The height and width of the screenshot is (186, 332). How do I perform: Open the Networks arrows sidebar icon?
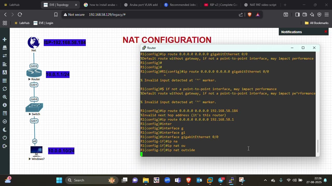[5, 56]
